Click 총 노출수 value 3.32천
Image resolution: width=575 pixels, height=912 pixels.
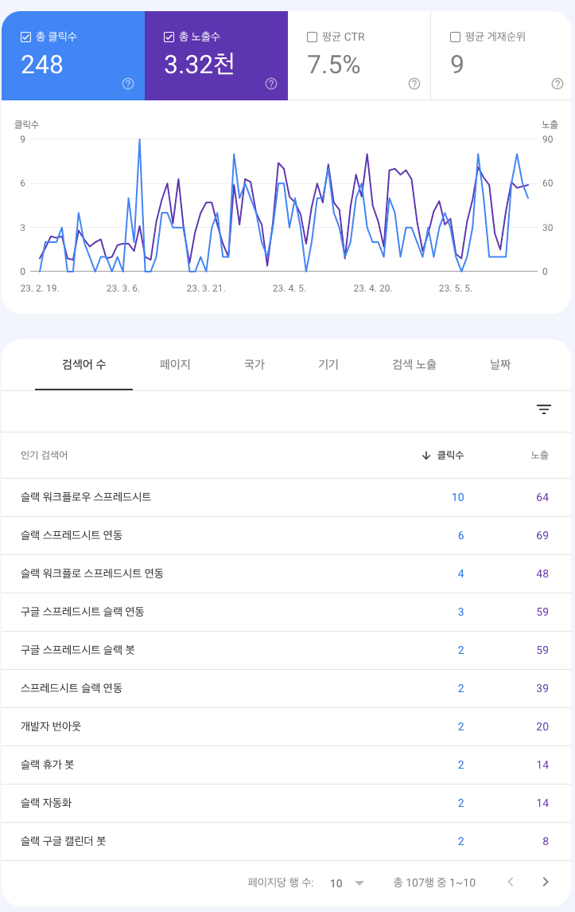199,65
